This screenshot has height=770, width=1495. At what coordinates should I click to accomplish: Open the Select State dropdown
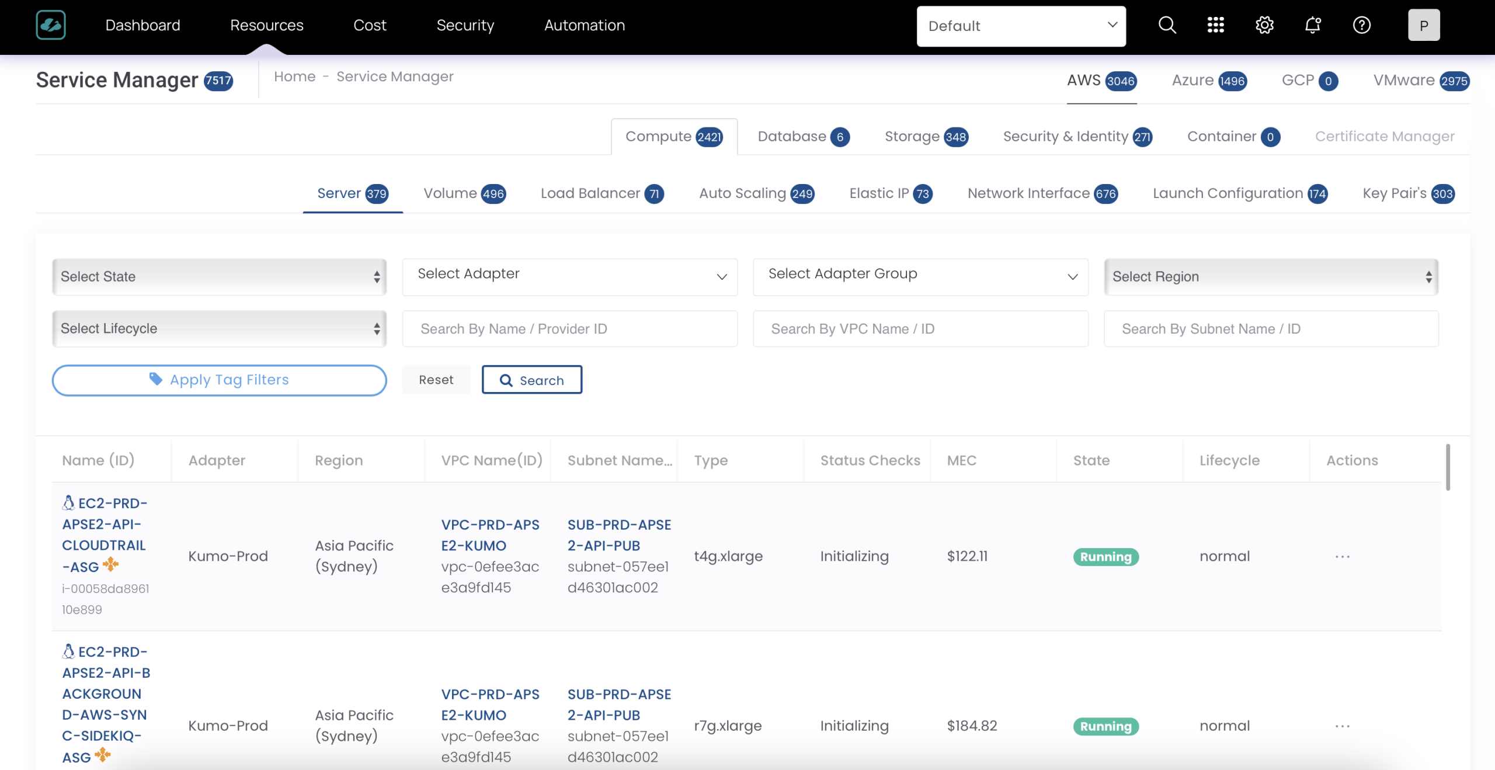tap(219, 277)
